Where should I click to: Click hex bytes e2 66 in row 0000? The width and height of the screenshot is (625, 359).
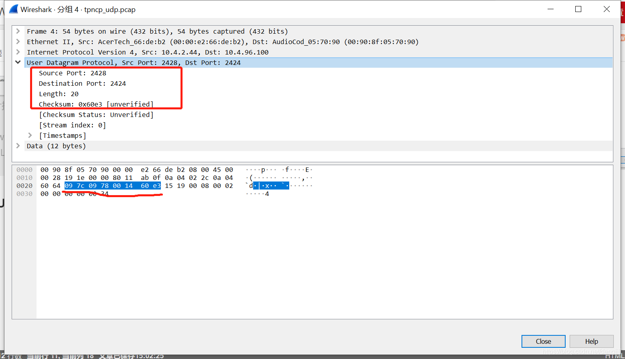point(151,170)
